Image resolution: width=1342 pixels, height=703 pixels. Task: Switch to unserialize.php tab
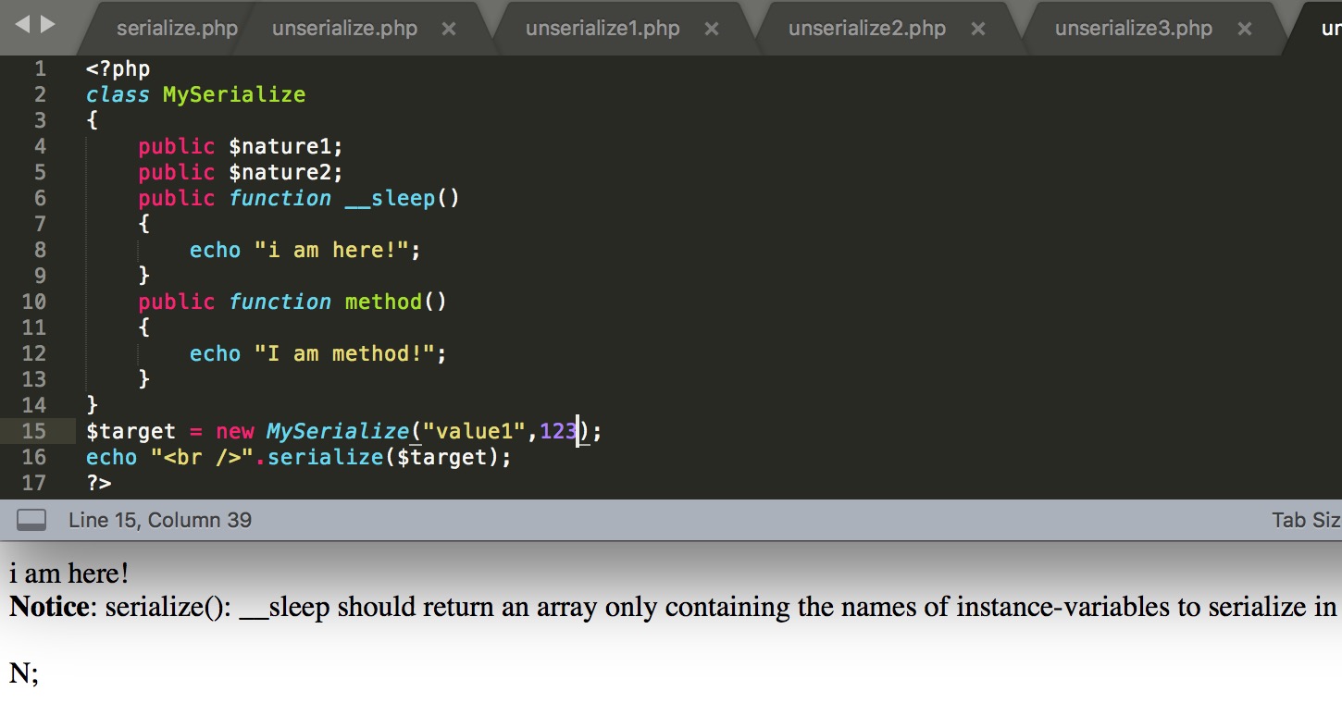(344, 28)
